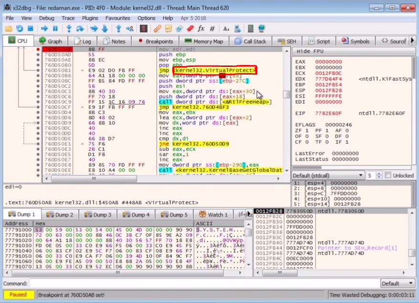This screenshot has width=419, height=303.
Task: Click the Run arrow icon
Action: (x=44, y=28)
